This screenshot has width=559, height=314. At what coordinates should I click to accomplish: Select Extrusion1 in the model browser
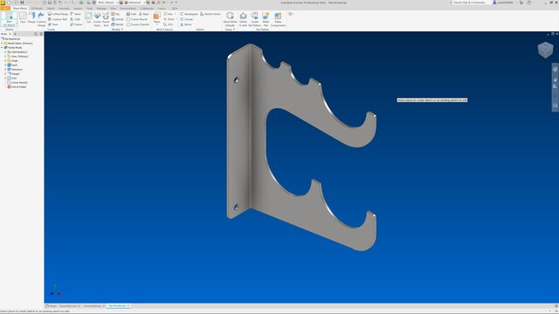click(x=15, y=70)
